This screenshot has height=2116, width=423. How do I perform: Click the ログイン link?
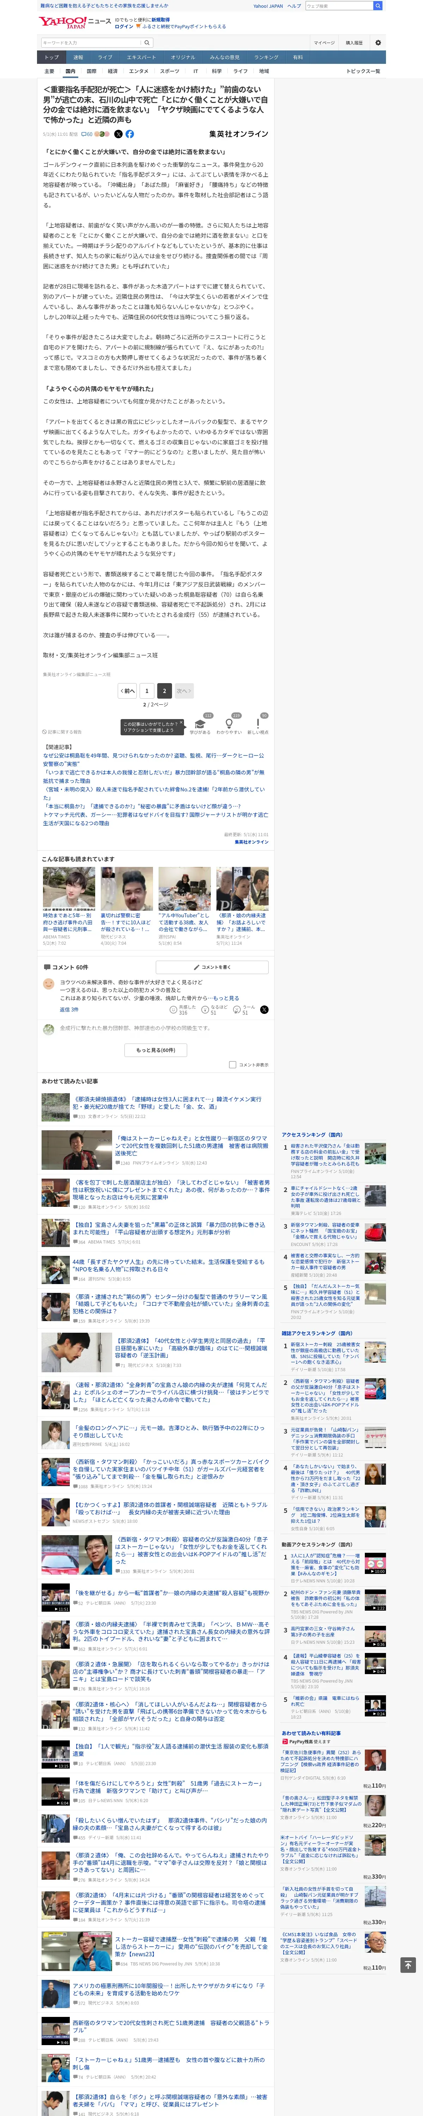click(124, 26)
